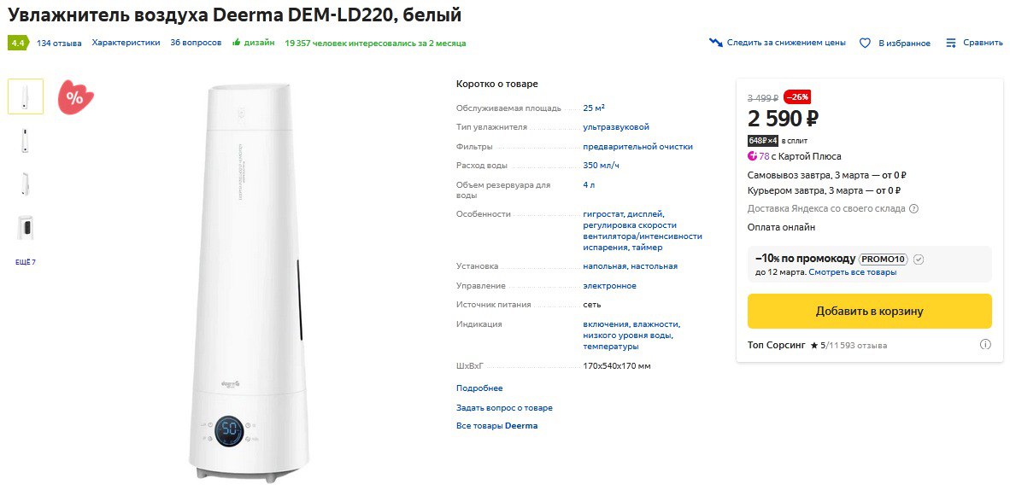This screenshot has height=490, width=1010.
Task: Click the question mark beside Yandex delivery
Action: pyautogui.click(x=913, y=208)
